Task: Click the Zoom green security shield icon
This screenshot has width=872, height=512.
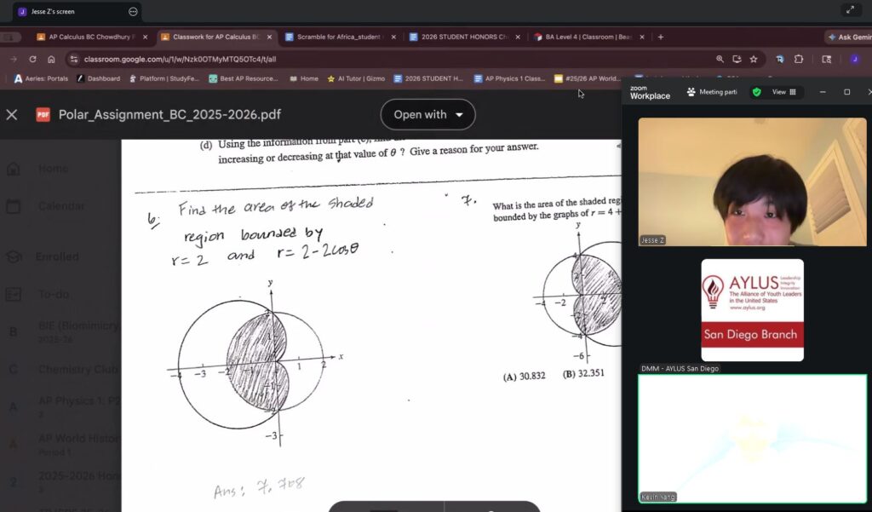Action: click(x=756, y=92)
